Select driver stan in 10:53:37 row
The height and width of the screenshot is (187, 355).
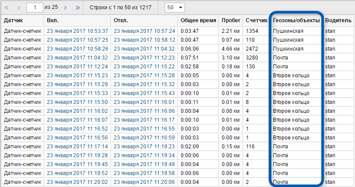pyautogui.click(x=330, y=31)
